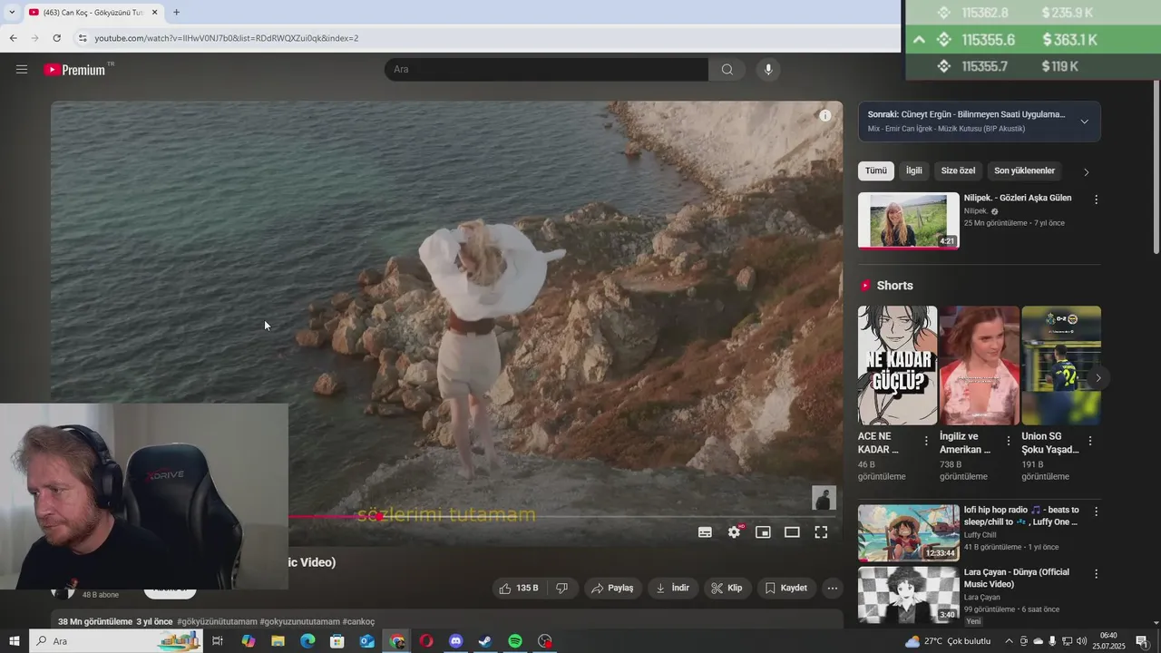Show more filter chips with right arrow
Screen dimensions: 1161x653
[x=1087, y=171]
